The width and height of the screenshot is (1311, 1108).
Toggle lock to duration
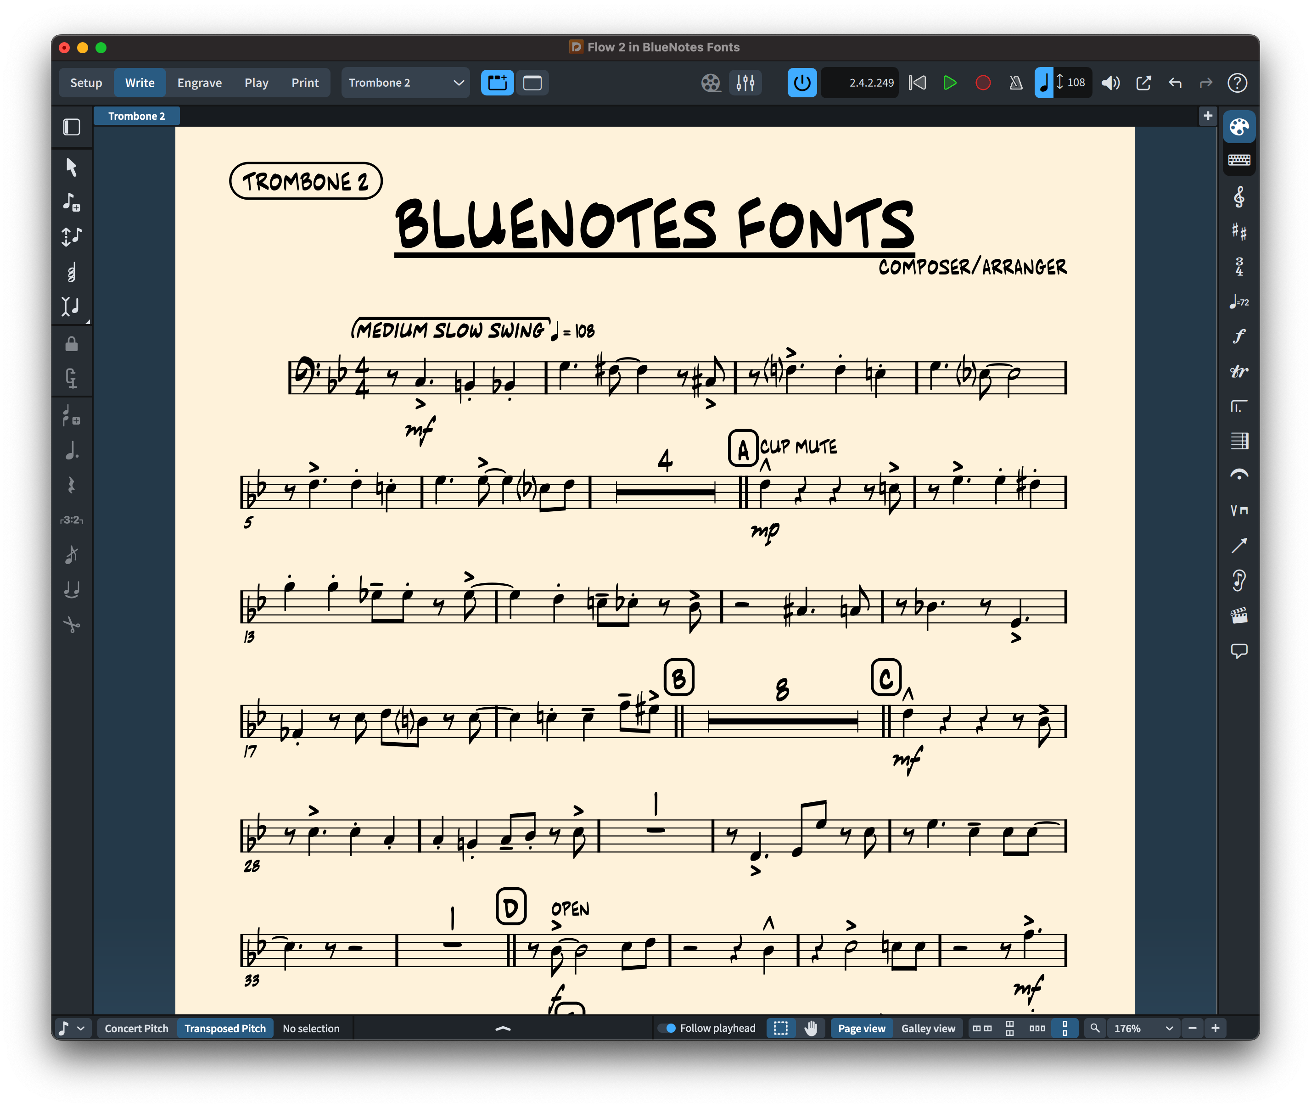click(72, 344)
